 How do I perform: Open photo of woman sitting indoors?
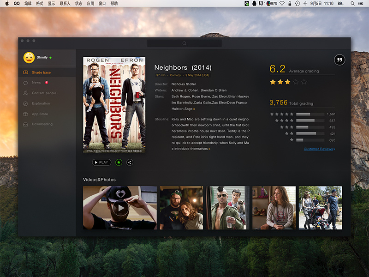coord(274,208)
